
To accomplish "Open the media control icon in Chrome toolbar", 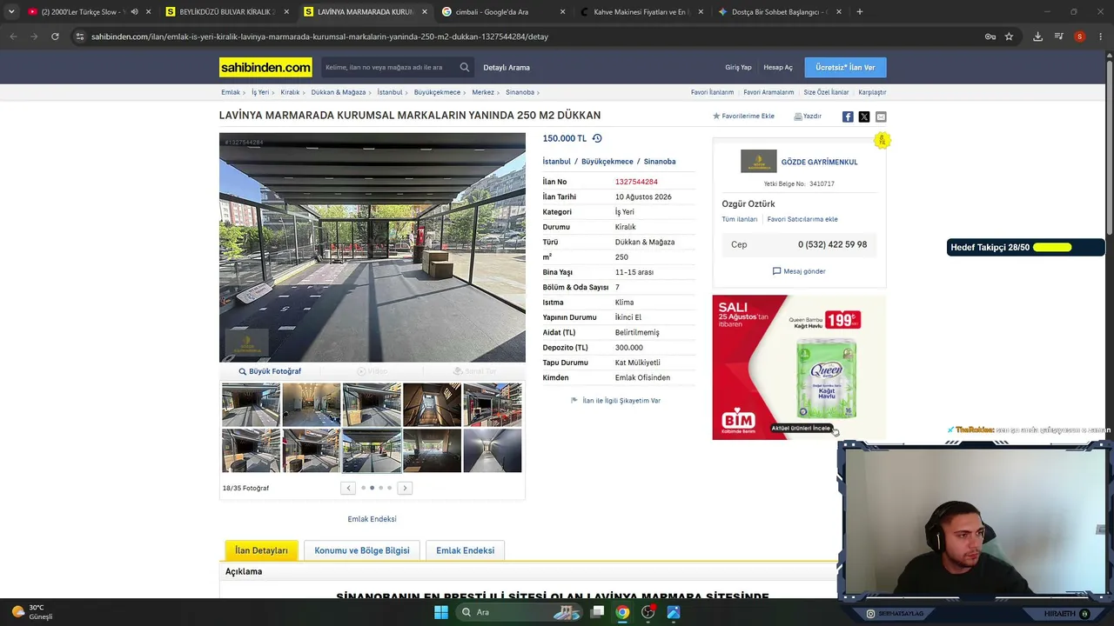I will tap(1058, 37).
